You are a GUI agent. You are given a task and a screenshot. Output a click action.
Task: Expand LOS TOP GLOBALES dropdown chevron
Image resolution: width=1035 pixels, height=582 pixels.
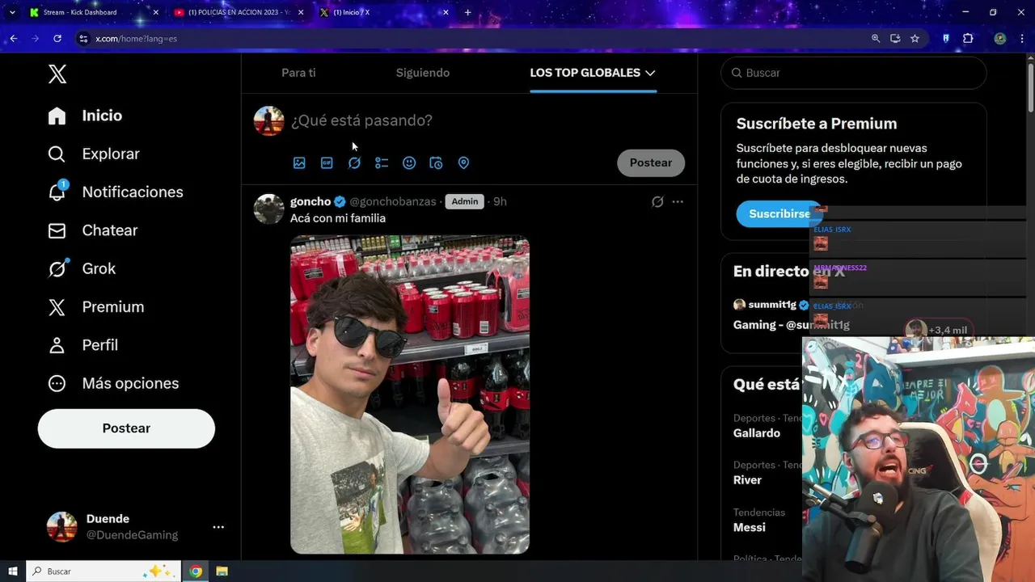(x=650, y=73)
